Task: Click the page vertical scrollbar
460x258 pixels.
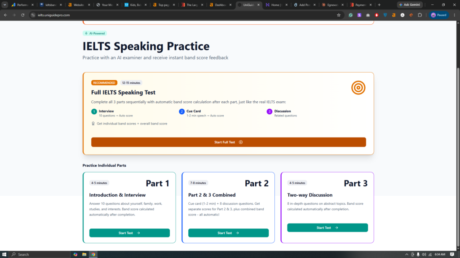Action: tap(458, 156)
